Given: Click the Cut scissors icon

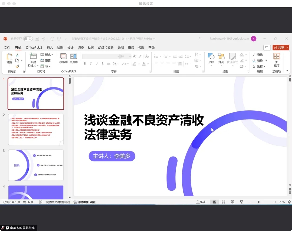Looking at the screenshot, I should coord(17,55).
